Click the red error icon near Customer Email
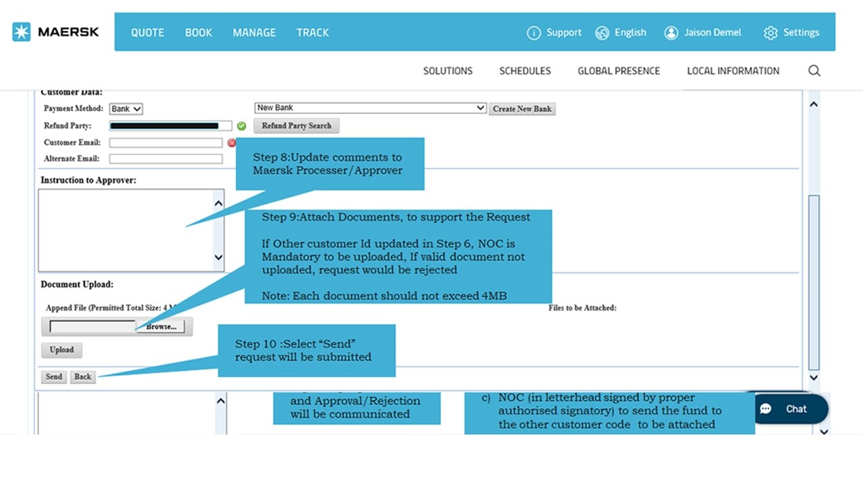 coord(232,142)
